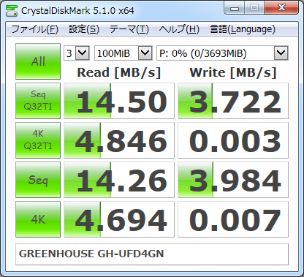Image resolution: width=304 pixels, height=277 pixels.
Task: Click the Read [MB/s] column header
Action: tap(119, 72)
